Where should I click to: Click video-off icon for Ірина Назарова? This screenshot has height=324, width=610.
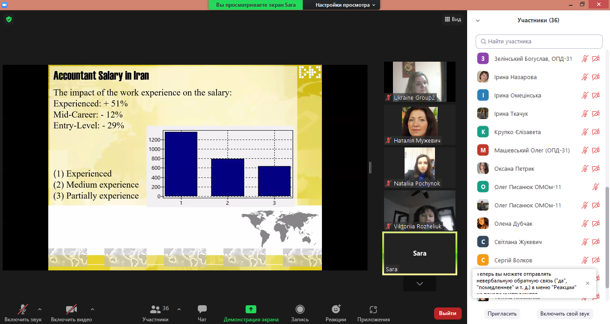click(x=596, y=77)
